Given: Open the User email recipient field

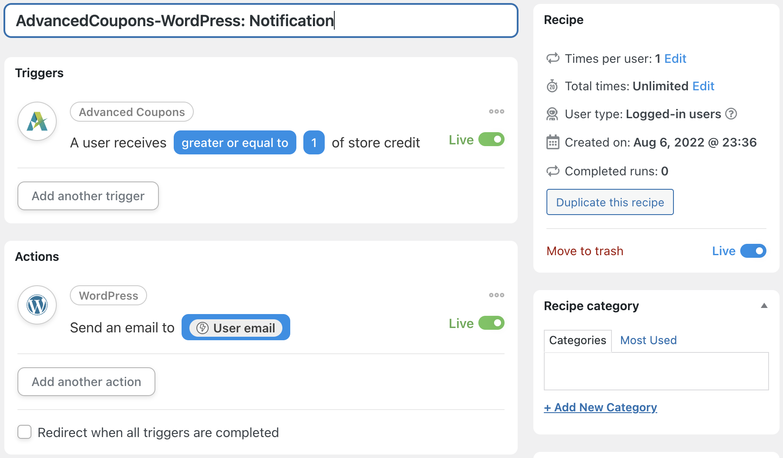Looking at the screenshot, I should [236, 328].
